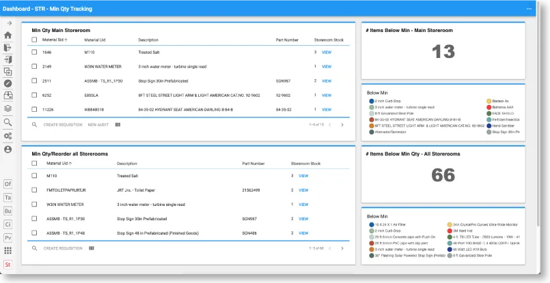Screen dimensions: 550x283
Task: Click VIEW for Material Sid 1646
Action: [327, 53]
